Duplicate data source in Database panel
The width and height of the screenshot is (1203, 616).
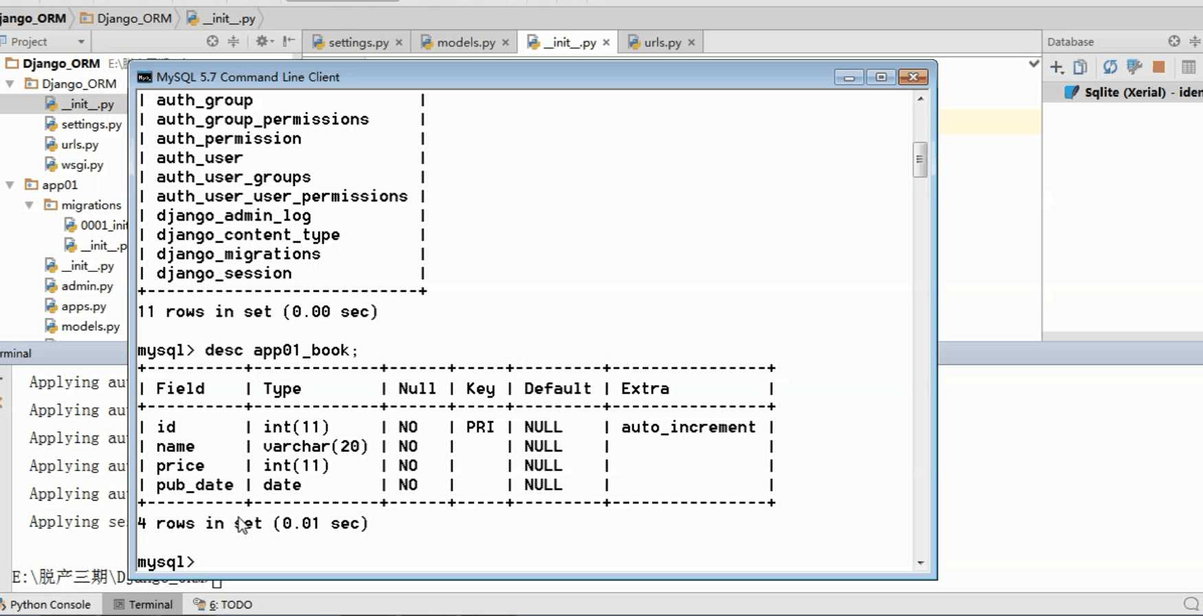[x=1081, y=67]
